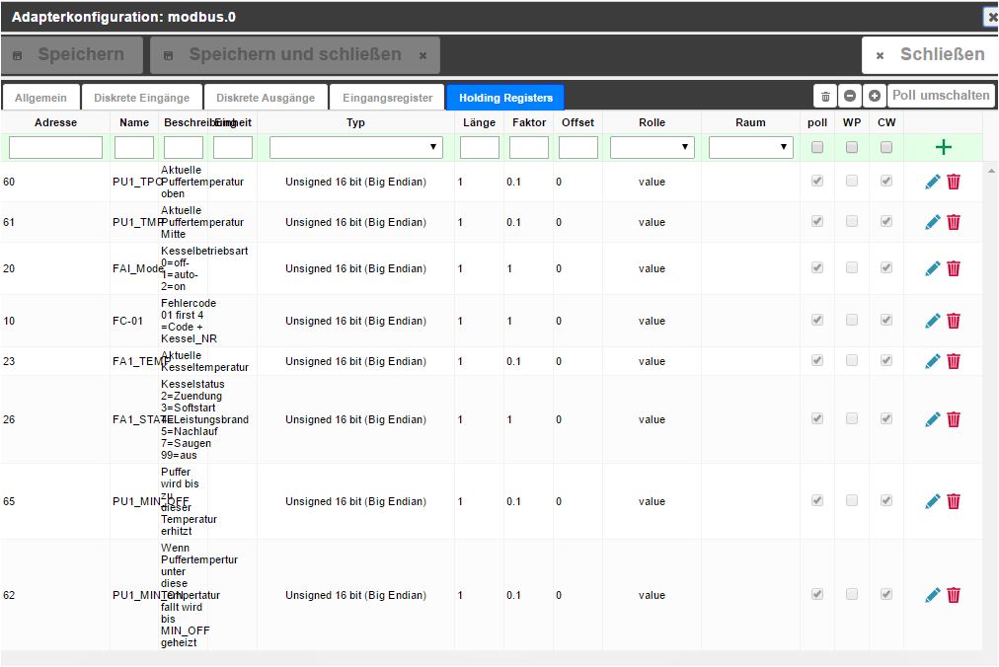
Task: Click the Name filter input field
Action: (134, 147)
